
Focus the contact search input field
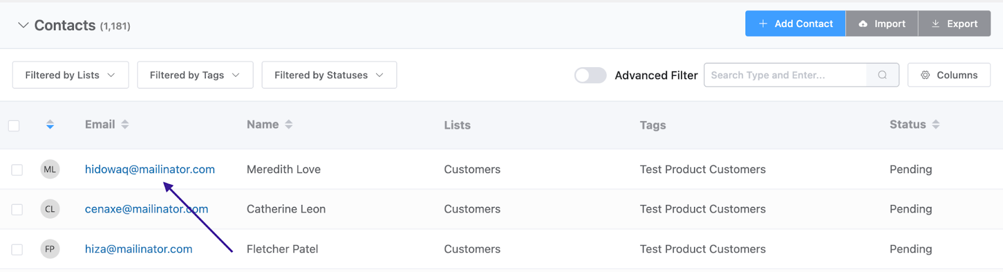785,75
